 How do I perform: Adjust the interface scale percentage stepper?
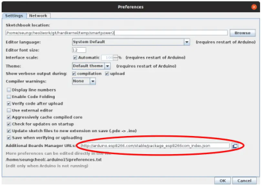115,58
